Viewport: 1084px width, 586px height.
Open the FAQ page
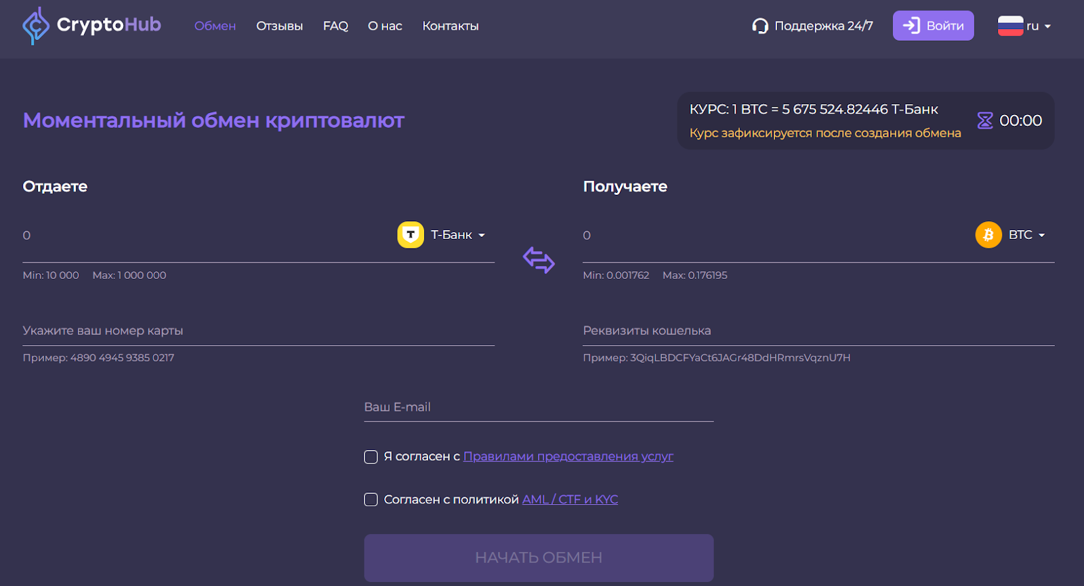335,26
